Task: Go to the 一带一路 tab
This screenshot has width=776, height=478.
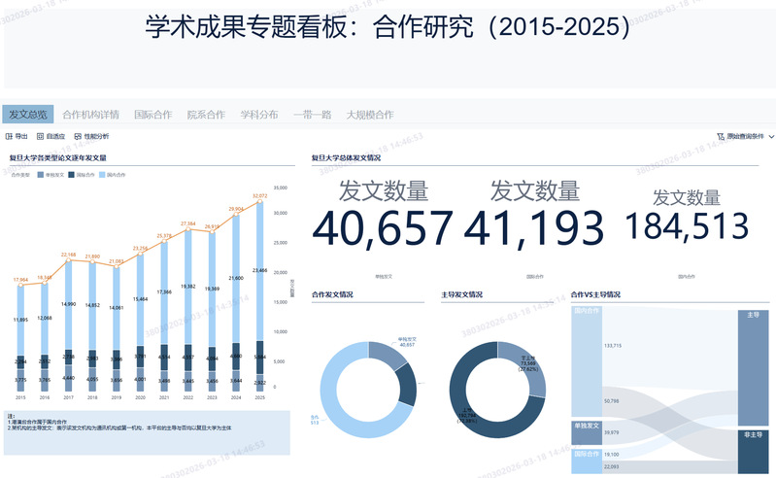Action: pos(312,115)
